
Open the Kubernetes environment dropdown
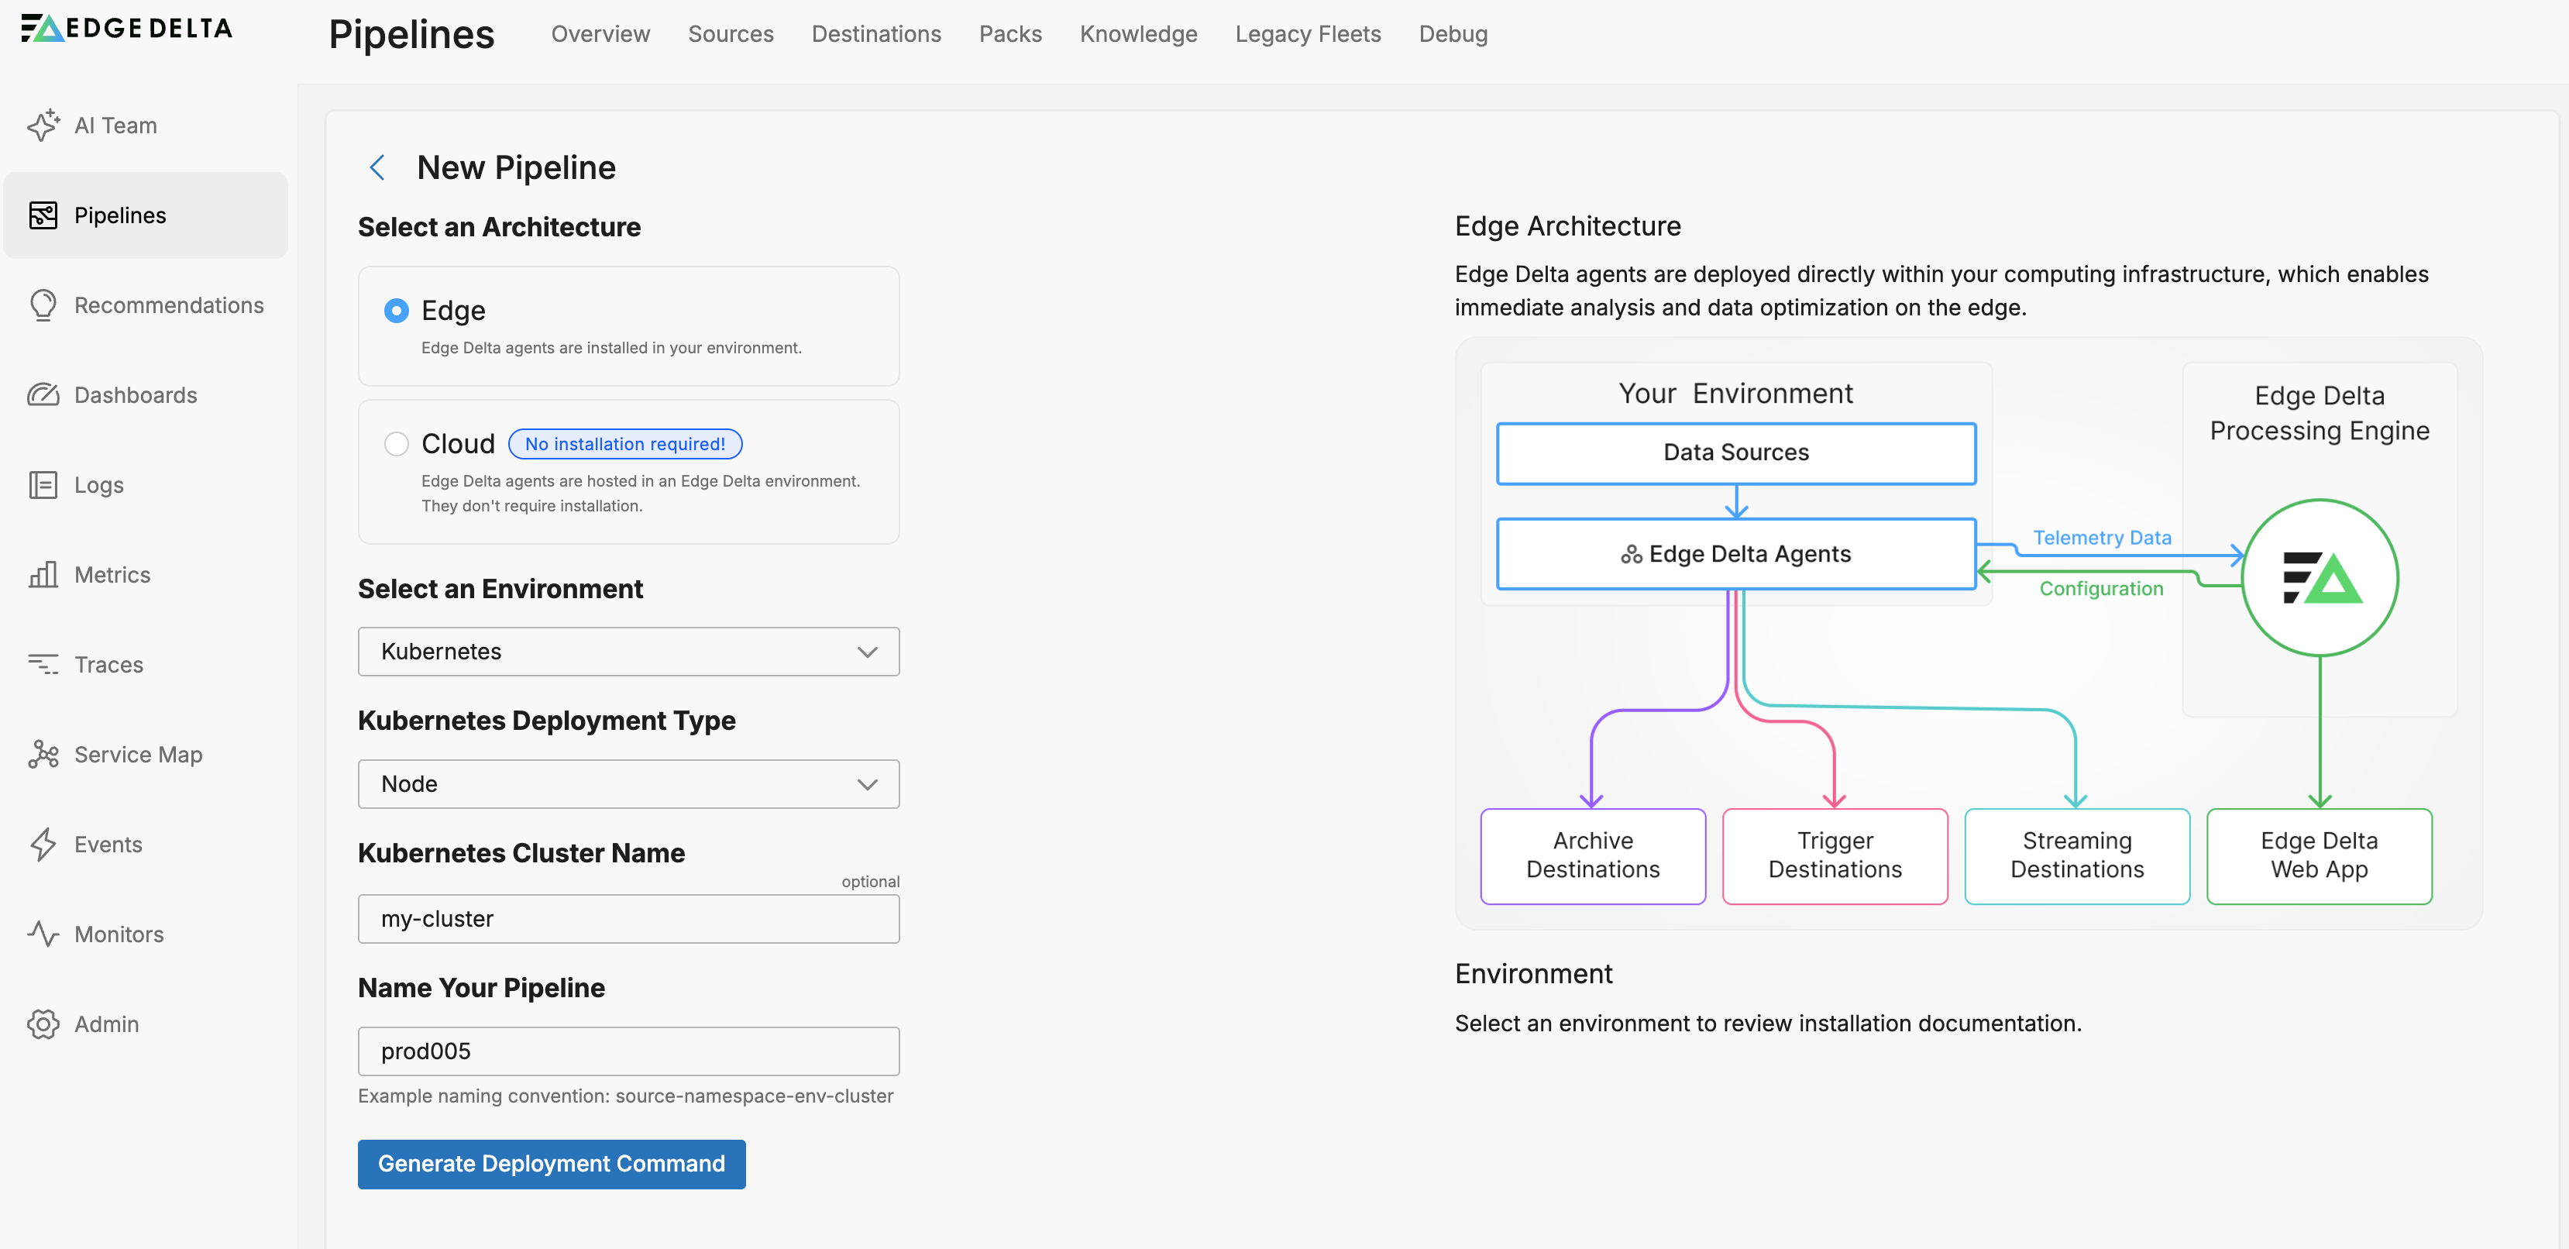[x=628, y=652]
